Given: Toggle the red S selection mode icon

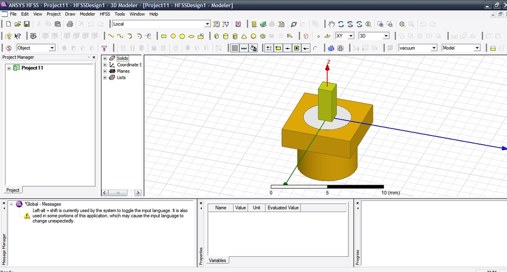Looking at the screenshot, I should 9,48.
